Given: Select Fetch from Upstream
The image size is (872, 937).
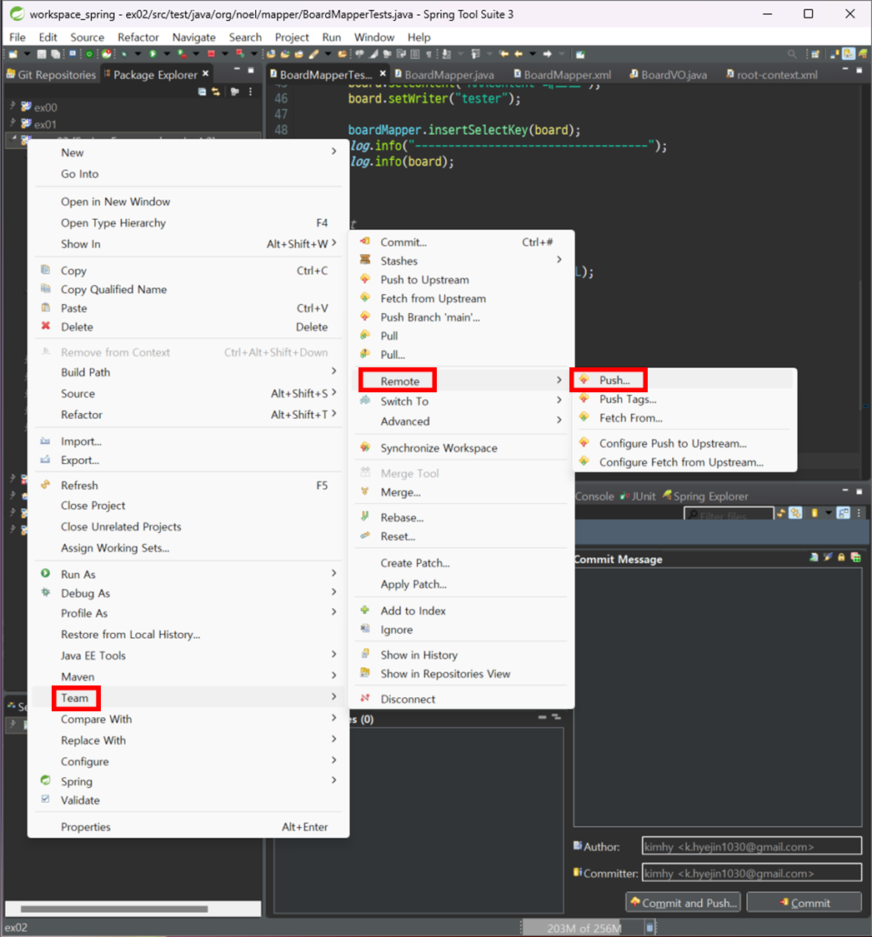Looking at the screenshot, I should click(x=461, y=298).
